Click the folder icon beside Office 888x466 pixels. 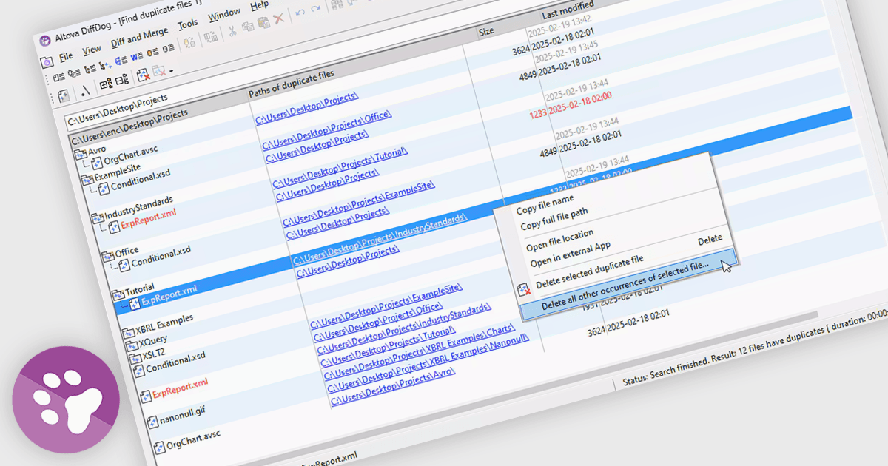[108, 256]
